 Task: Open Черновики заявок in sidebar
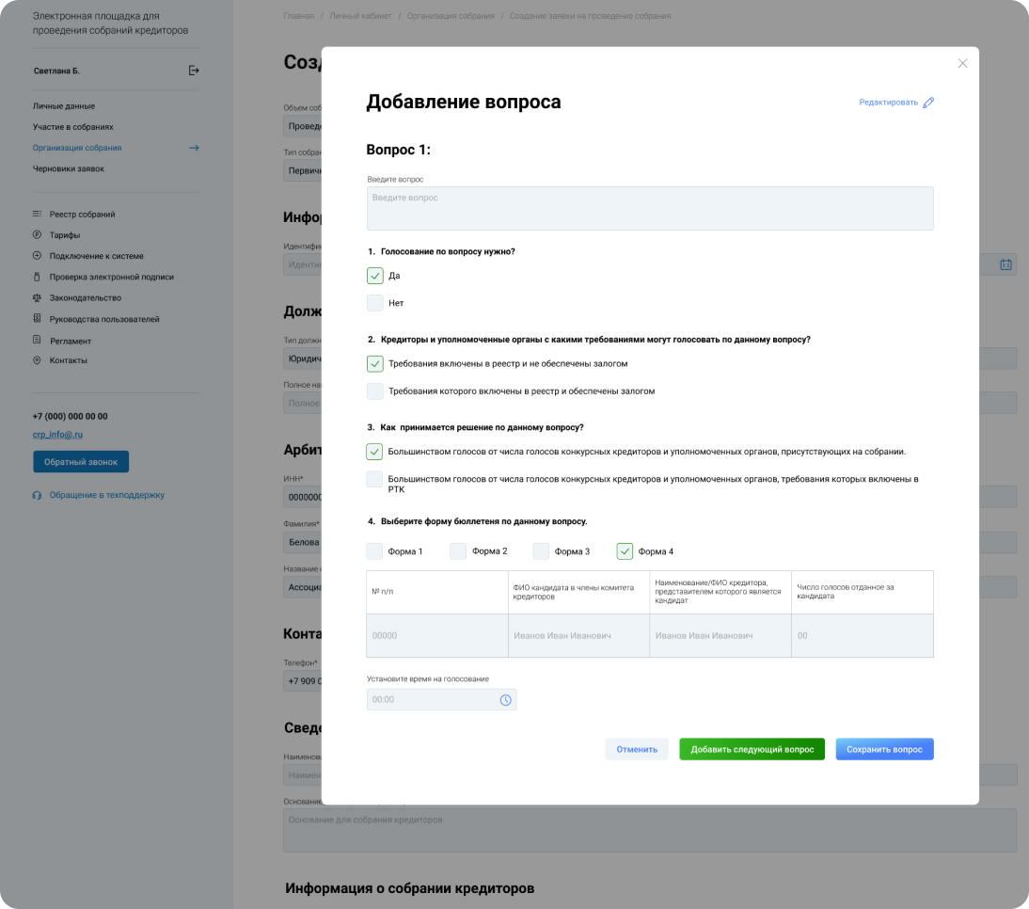click(69, 168)
